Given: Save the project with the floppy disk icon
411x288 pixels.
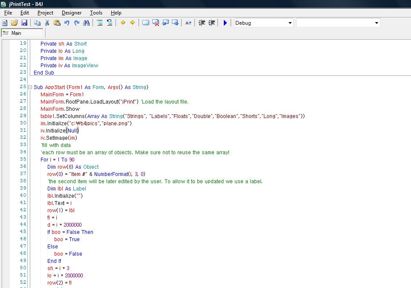Looking at the screenshot, I should (24, 23).
